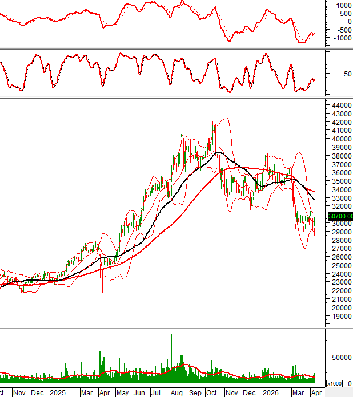This screenshot has width=353, height=397.
Task: Click the Aug month label on the time axis
Action: click(x=176, y=393)
